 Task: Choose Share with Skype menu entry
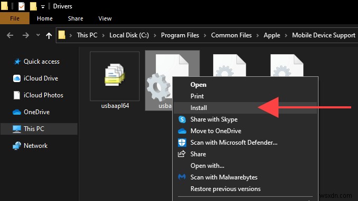click(x=245, y=119)
